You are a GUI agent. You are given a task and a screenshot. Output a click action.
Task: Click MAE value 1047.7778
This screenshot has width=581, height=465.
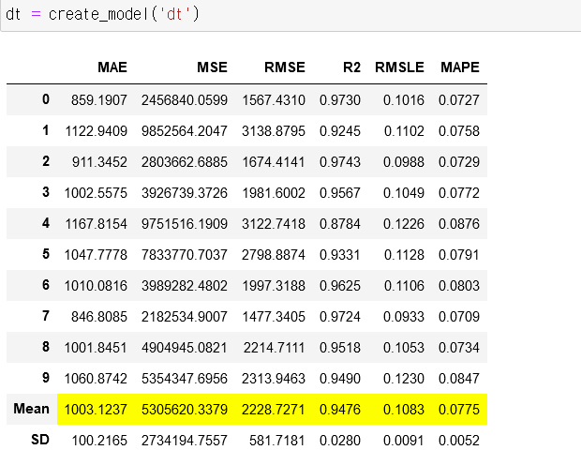[96, 255]
